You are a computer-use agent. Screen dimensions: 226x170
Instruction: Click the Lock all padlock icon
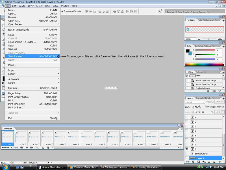203,112
